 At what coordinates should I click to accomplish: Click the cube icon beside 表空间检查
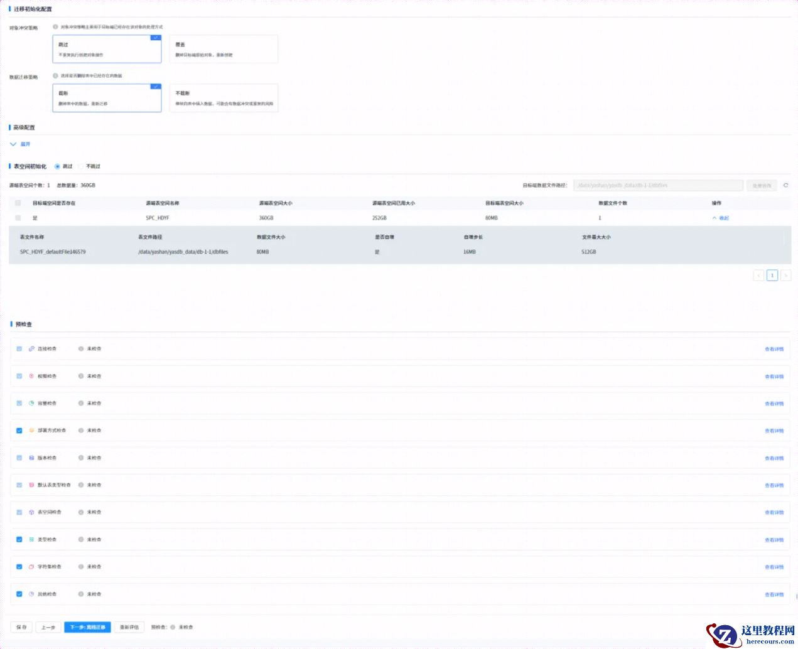click(x=31, y=512)
